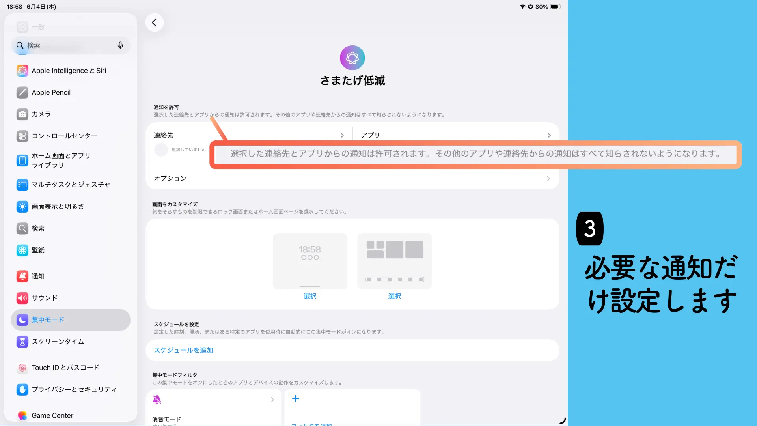Click the マルチタスクとジェスチャ icon
Viewport: 757px width, 426px height.
tap(22, 185)
